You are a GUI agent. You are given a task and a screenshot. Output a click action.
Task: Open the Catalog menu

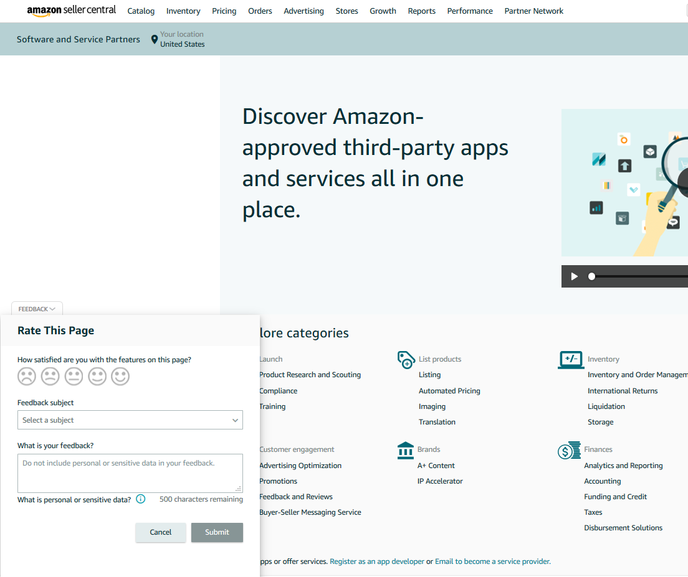tap(141, 11)
